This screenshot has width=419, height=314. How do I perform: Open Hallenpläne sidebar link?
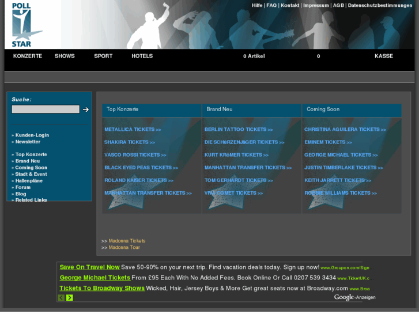[29, 181]
